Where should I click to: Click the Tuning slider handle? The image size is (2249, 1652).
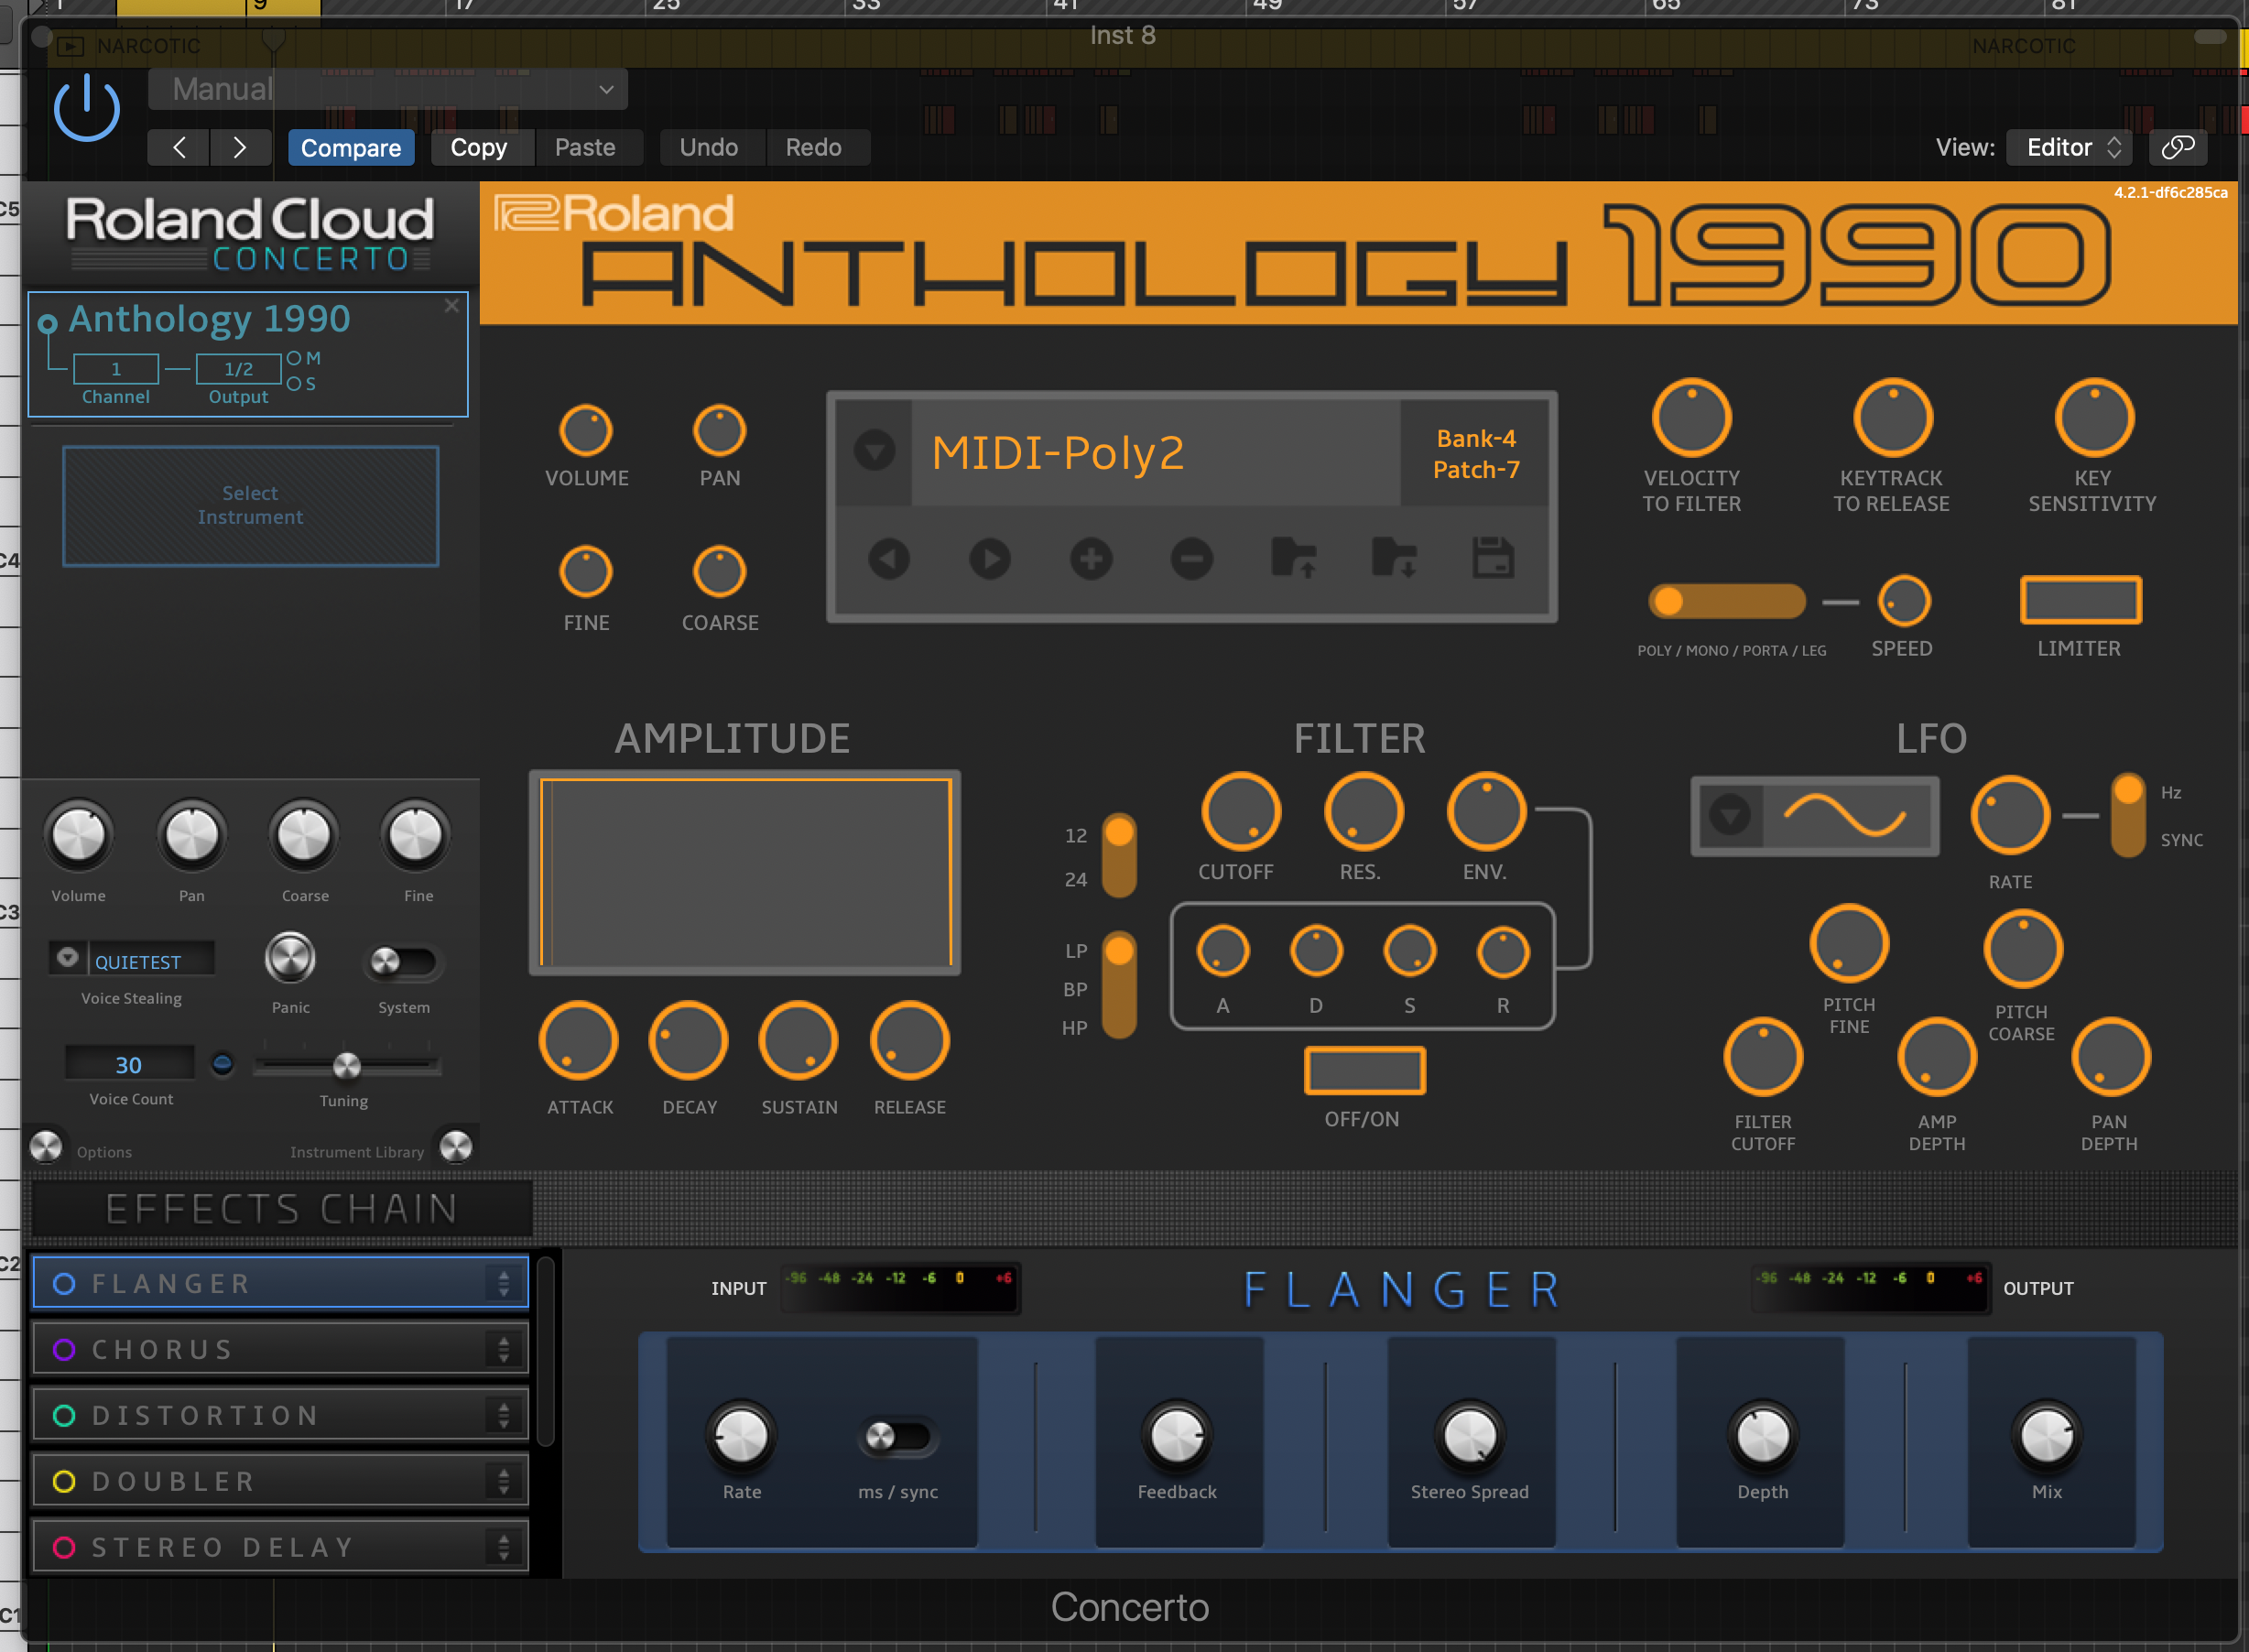tap(347, 1066)
